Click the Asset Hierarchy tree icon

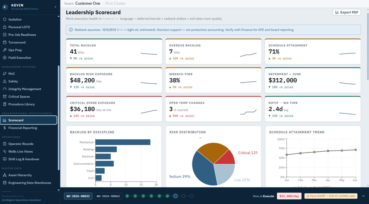coord(4,175)
